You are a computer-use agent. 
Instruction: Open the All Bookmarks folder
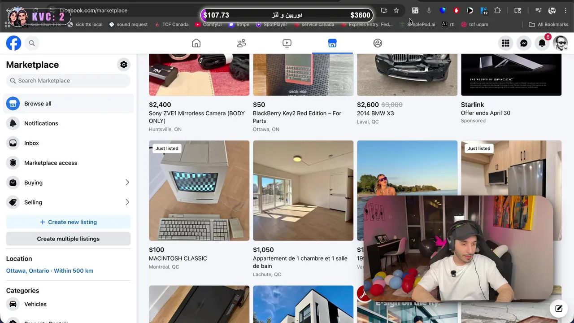click(x=548, y=25)
